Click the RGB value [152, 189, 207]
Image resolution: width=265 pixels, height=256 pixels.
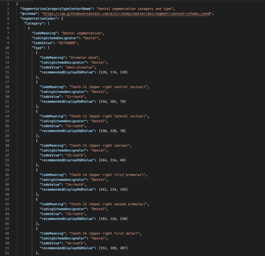113,248
